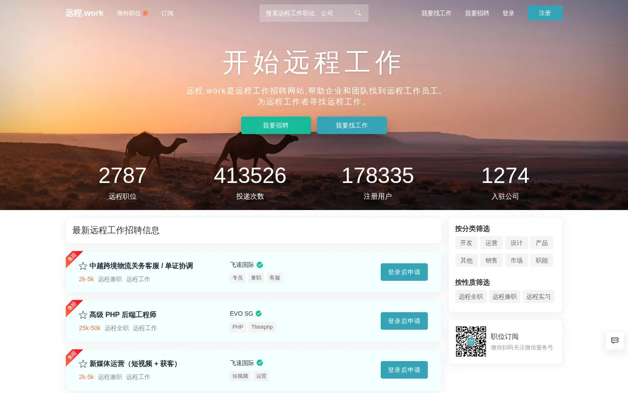Filter by 销售 category
The width and height of the screenshot is (628, 393).
491,260
